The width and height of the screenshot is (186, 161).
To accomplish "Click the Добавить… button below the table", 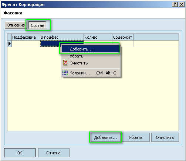I will point(105,137).
